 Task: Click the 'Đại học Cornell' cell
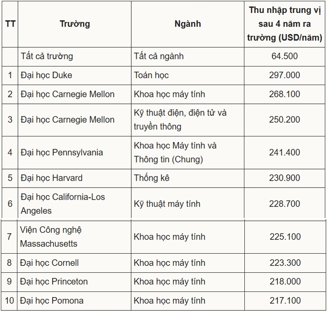coord(74,263)
